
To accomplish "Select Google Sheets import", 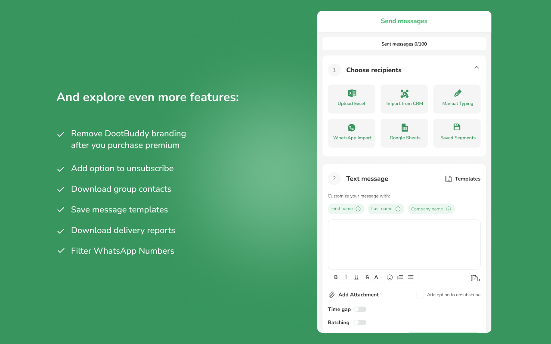I will 404,133.
